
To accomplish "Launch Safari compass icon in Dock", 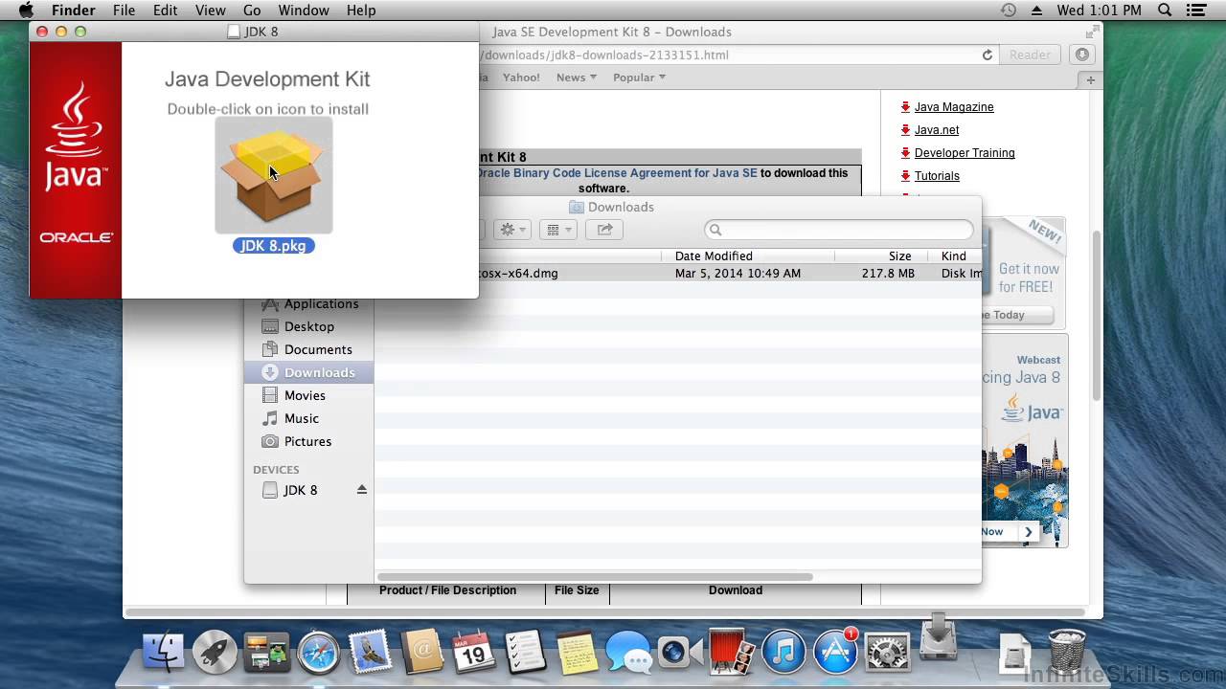I will pyautogui.click(x=318, y=652).
